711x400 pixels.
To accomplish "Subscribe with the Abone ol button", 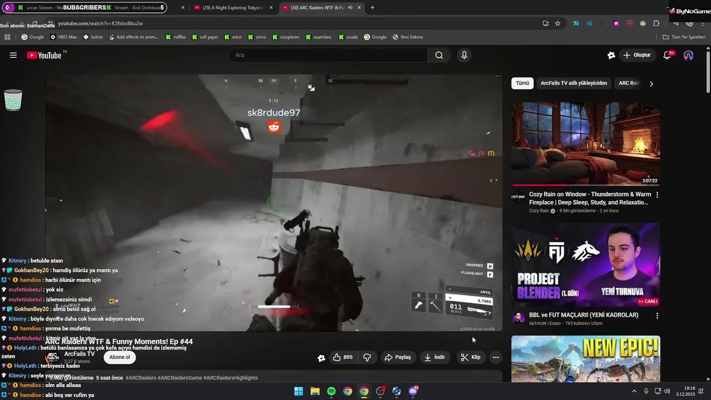I will click(x=119, y=357).
